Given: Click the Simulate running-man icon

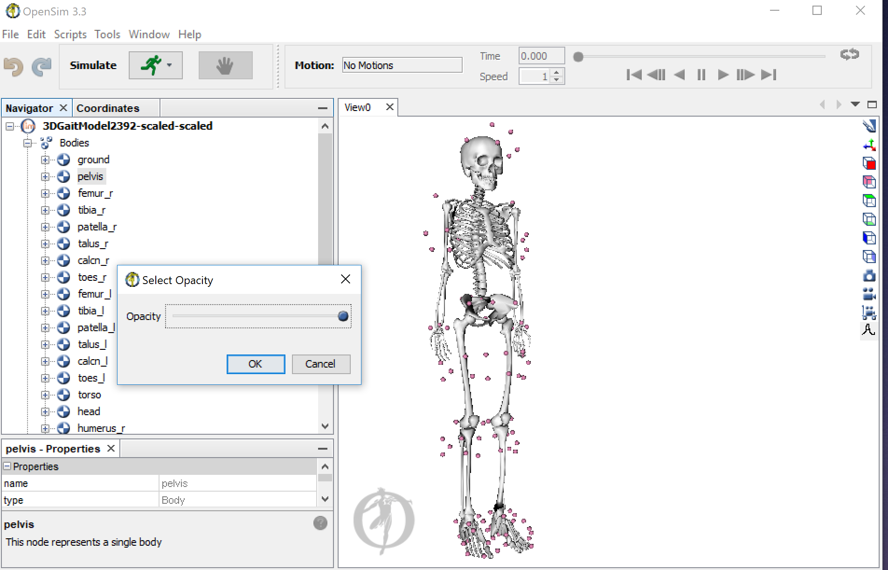Looking at the screenshot, I should point(153,65).
